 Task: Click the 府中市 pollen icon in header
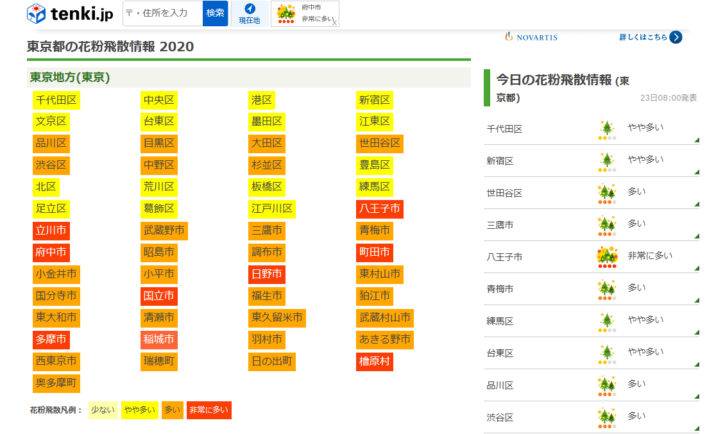coord(286,13)
